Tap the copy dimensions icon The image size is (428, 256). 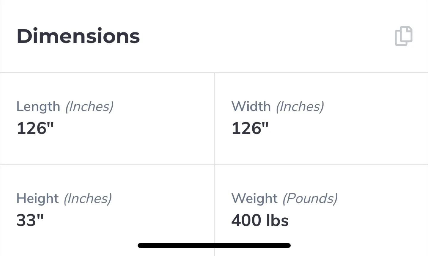click(x=403, y=36)
